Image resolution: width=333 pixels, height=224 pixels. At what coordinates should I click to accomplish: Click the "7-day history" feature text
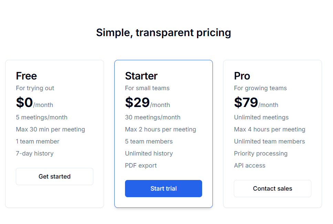[34, 153]
